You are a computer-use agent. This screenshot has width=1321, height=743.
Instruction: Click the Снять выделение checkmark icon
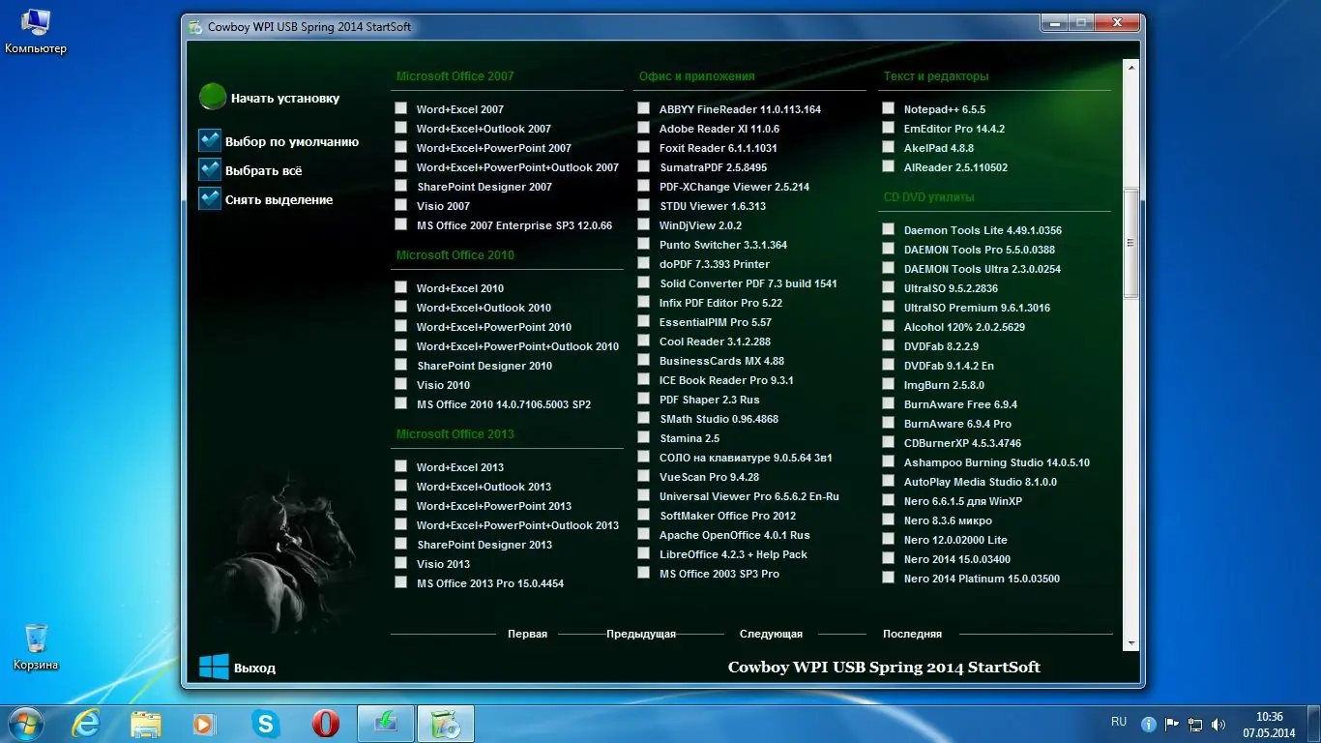pyautogui.click(x=210, y=198)
